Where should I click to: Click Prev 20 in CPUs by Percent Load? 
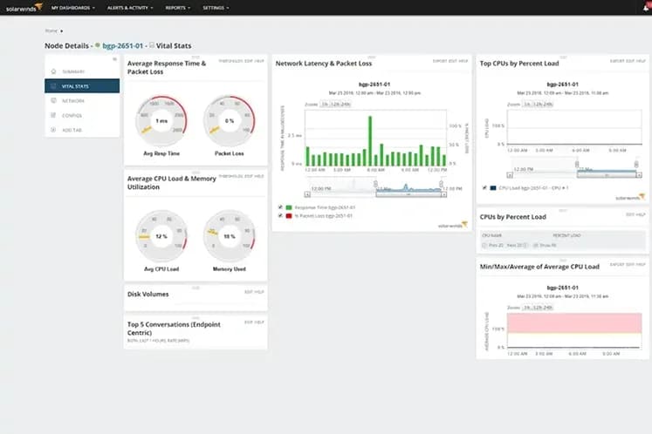(493, 246)
